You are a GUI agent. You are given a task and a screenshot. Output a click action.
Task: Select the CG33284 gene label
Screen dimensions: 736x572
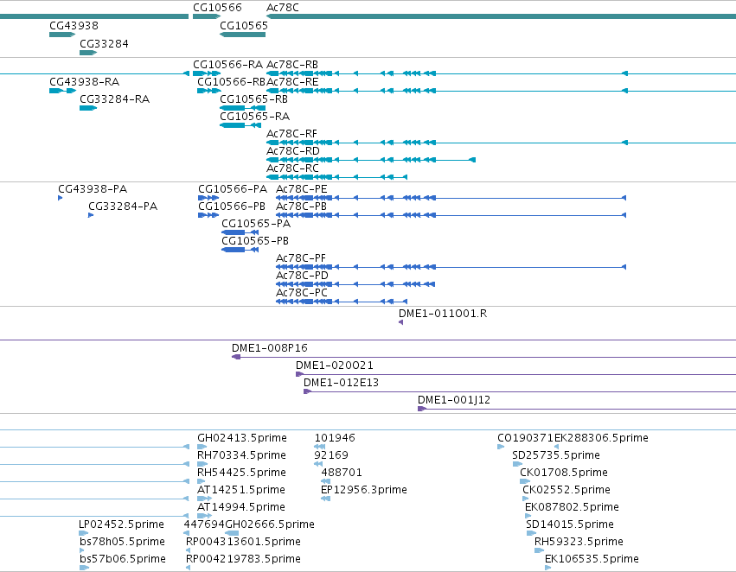click(x=104, y=43)
